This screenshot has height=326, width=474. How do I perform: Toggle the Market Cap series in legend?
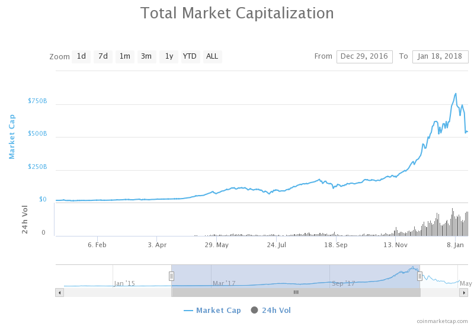click(x=212, y=310)
